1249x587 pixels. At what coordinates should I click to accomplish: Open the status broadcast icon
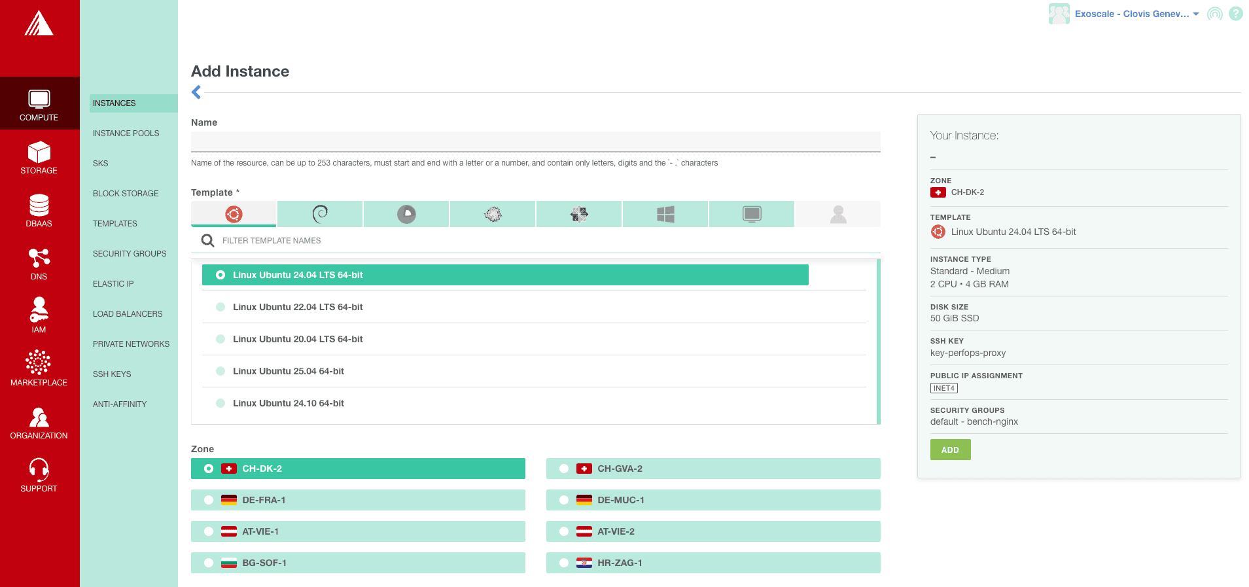[1215, 14]
